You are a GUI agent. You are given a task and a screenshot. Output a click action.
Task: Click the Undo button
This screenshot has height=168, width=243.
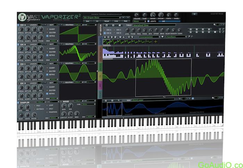coord(116,21)
